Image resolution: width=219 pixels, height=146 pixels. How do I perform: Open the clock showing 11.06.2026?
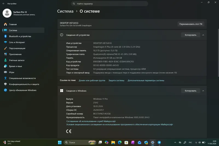click(x=212, y=142)
